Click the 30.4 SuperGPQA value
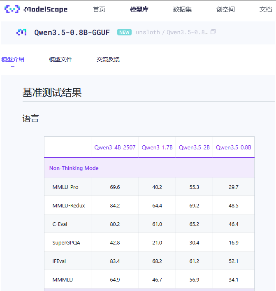 [194, 243]
